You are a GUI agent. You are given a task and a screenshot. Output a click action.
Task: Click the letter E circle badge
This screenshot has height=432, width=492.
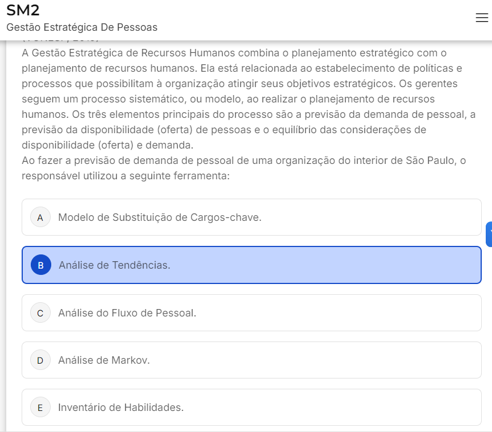pyautogui.click(x=40, y=408)
